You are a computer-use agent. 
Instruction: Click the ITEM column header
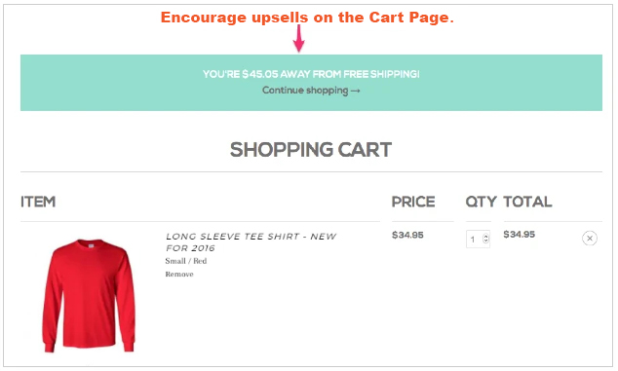(38, 202)
